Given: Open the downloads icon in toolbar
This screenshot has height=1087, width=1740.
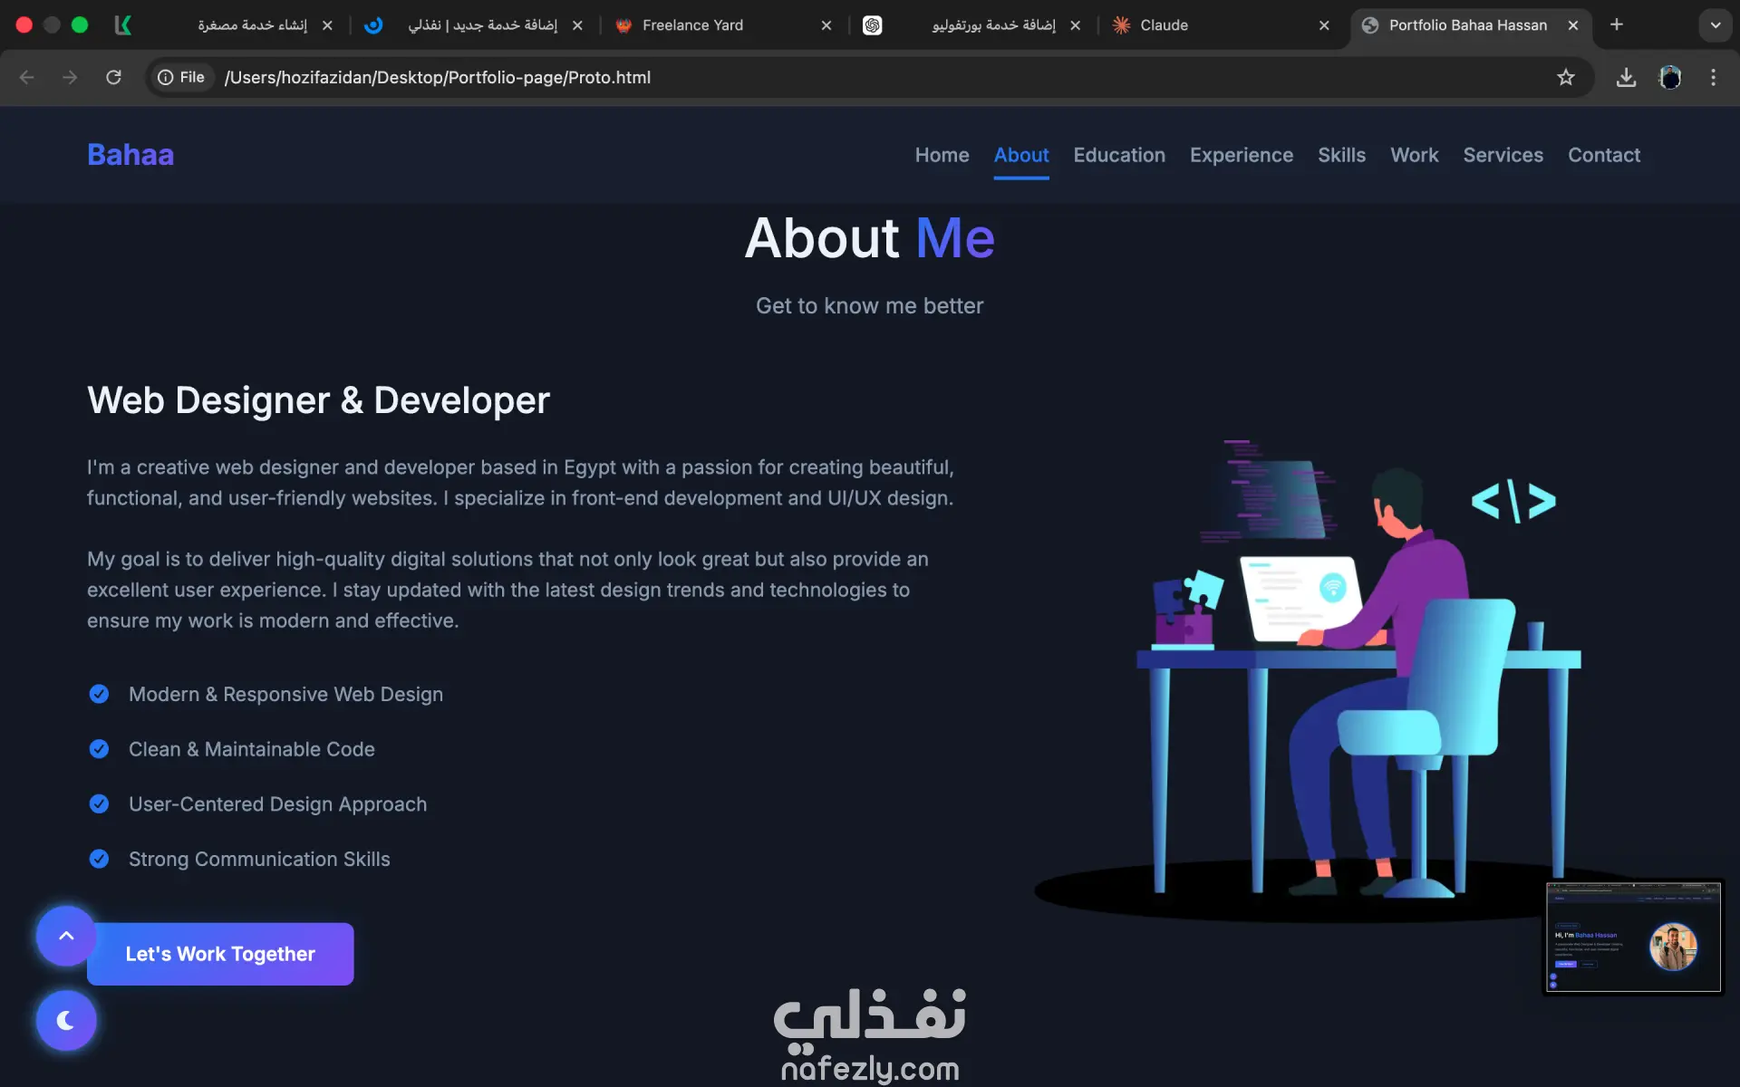Looking at the screenshot, I should click(1627, 78).
